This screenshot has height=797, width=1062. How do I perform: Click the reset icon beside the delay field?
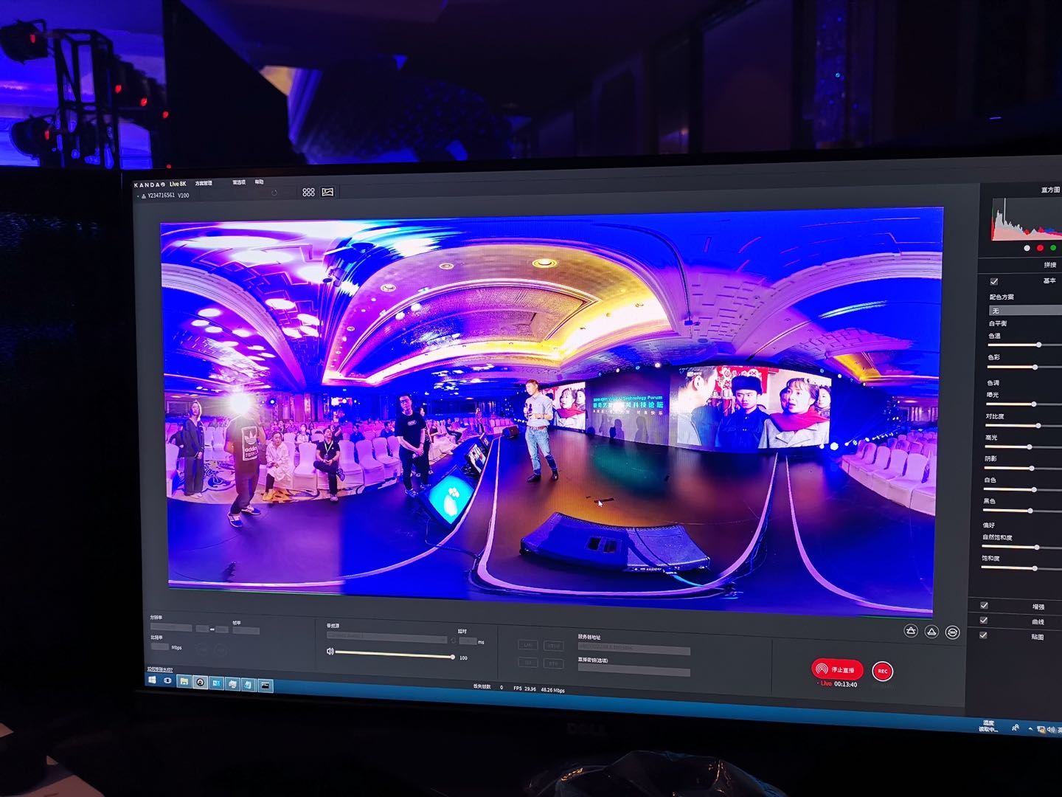[453, 641]
